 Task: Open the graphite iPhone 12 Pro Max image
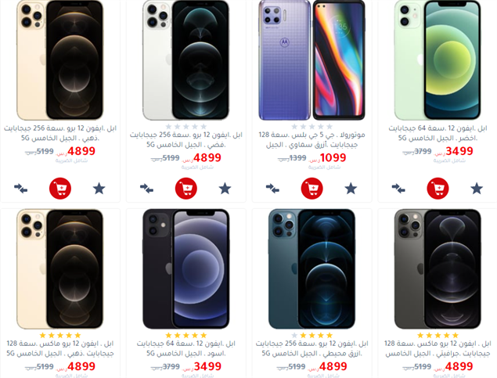(x=438, y=268)
